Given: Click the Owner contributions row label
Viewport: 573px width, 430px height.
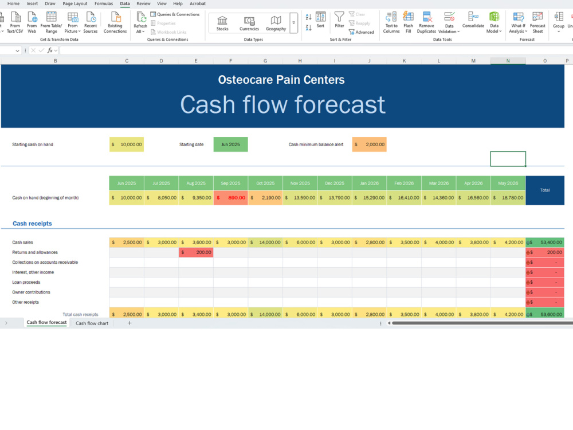Looking at the screenshot, I should pos(31,292).
